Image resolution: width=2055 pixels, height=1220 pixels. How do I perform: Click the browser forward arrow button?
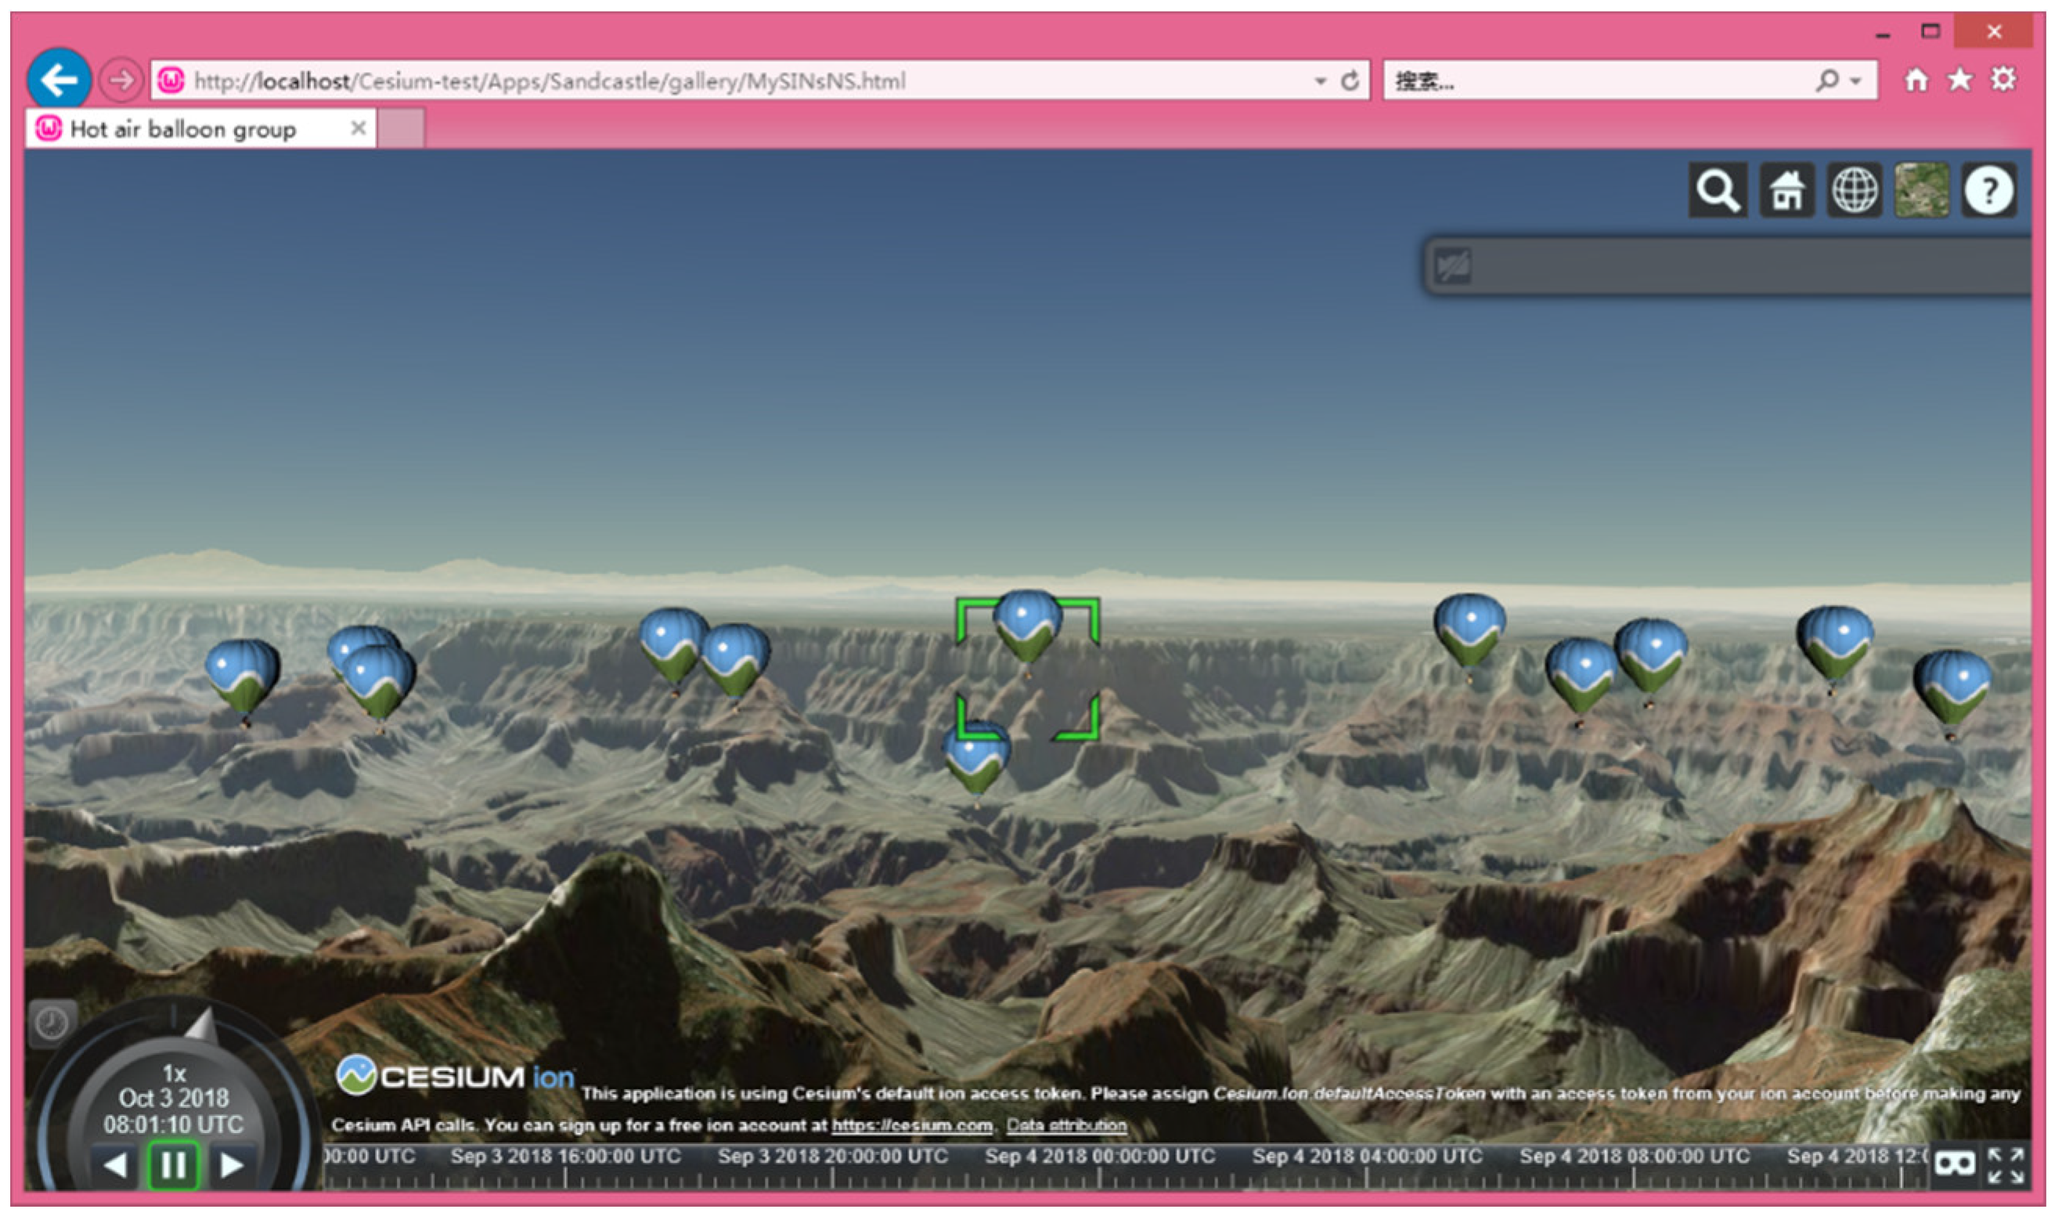point(121,81)
